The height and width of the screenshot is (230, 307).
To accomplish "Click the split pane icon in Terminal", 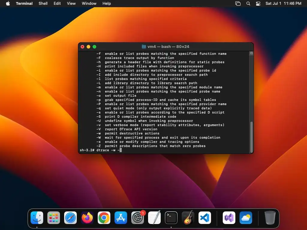I will 252,53.
